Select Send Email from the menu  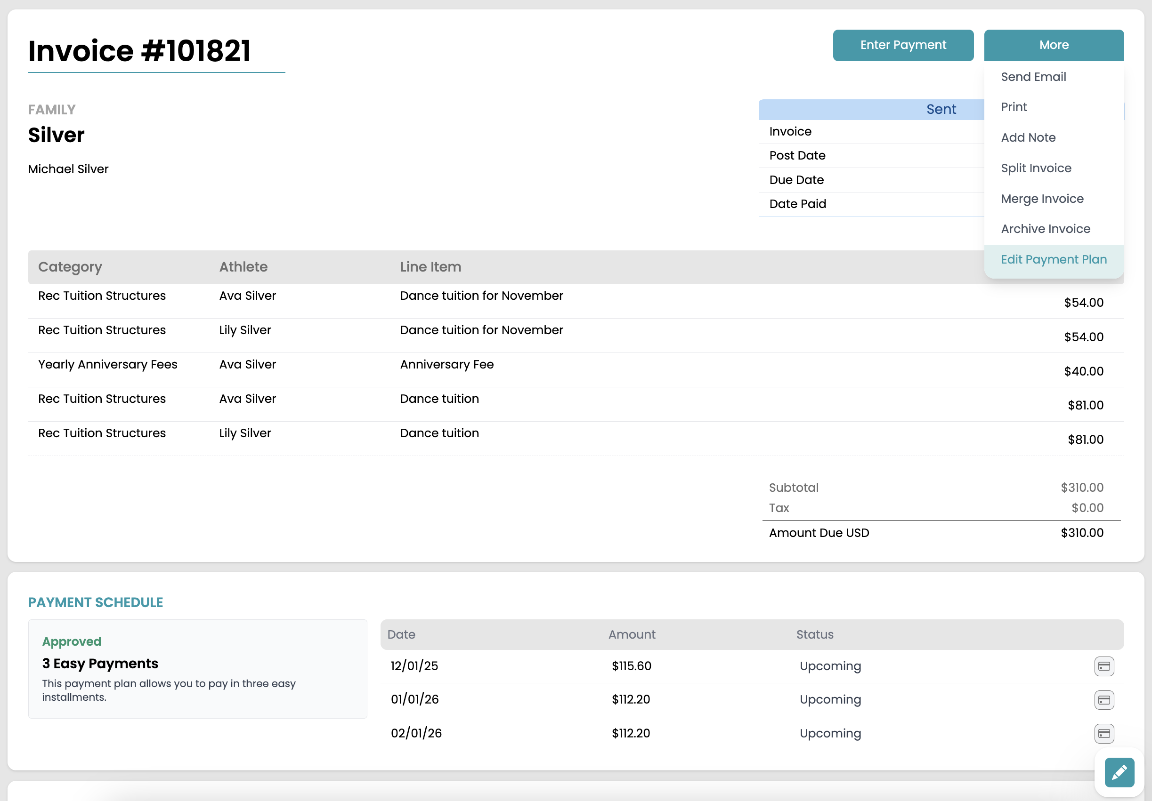(x=1033, y=77)
